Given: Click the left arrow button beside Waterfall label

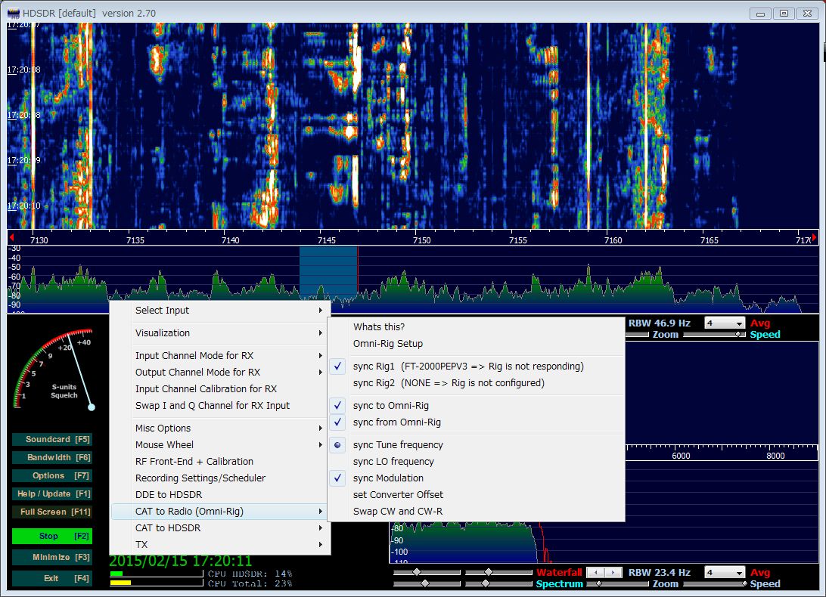Looking at the screenshot, I should tap(595, 572).
